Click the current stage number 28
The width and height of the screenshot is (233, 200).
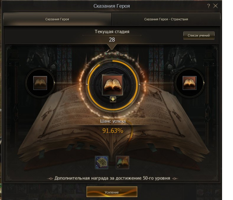112,39
